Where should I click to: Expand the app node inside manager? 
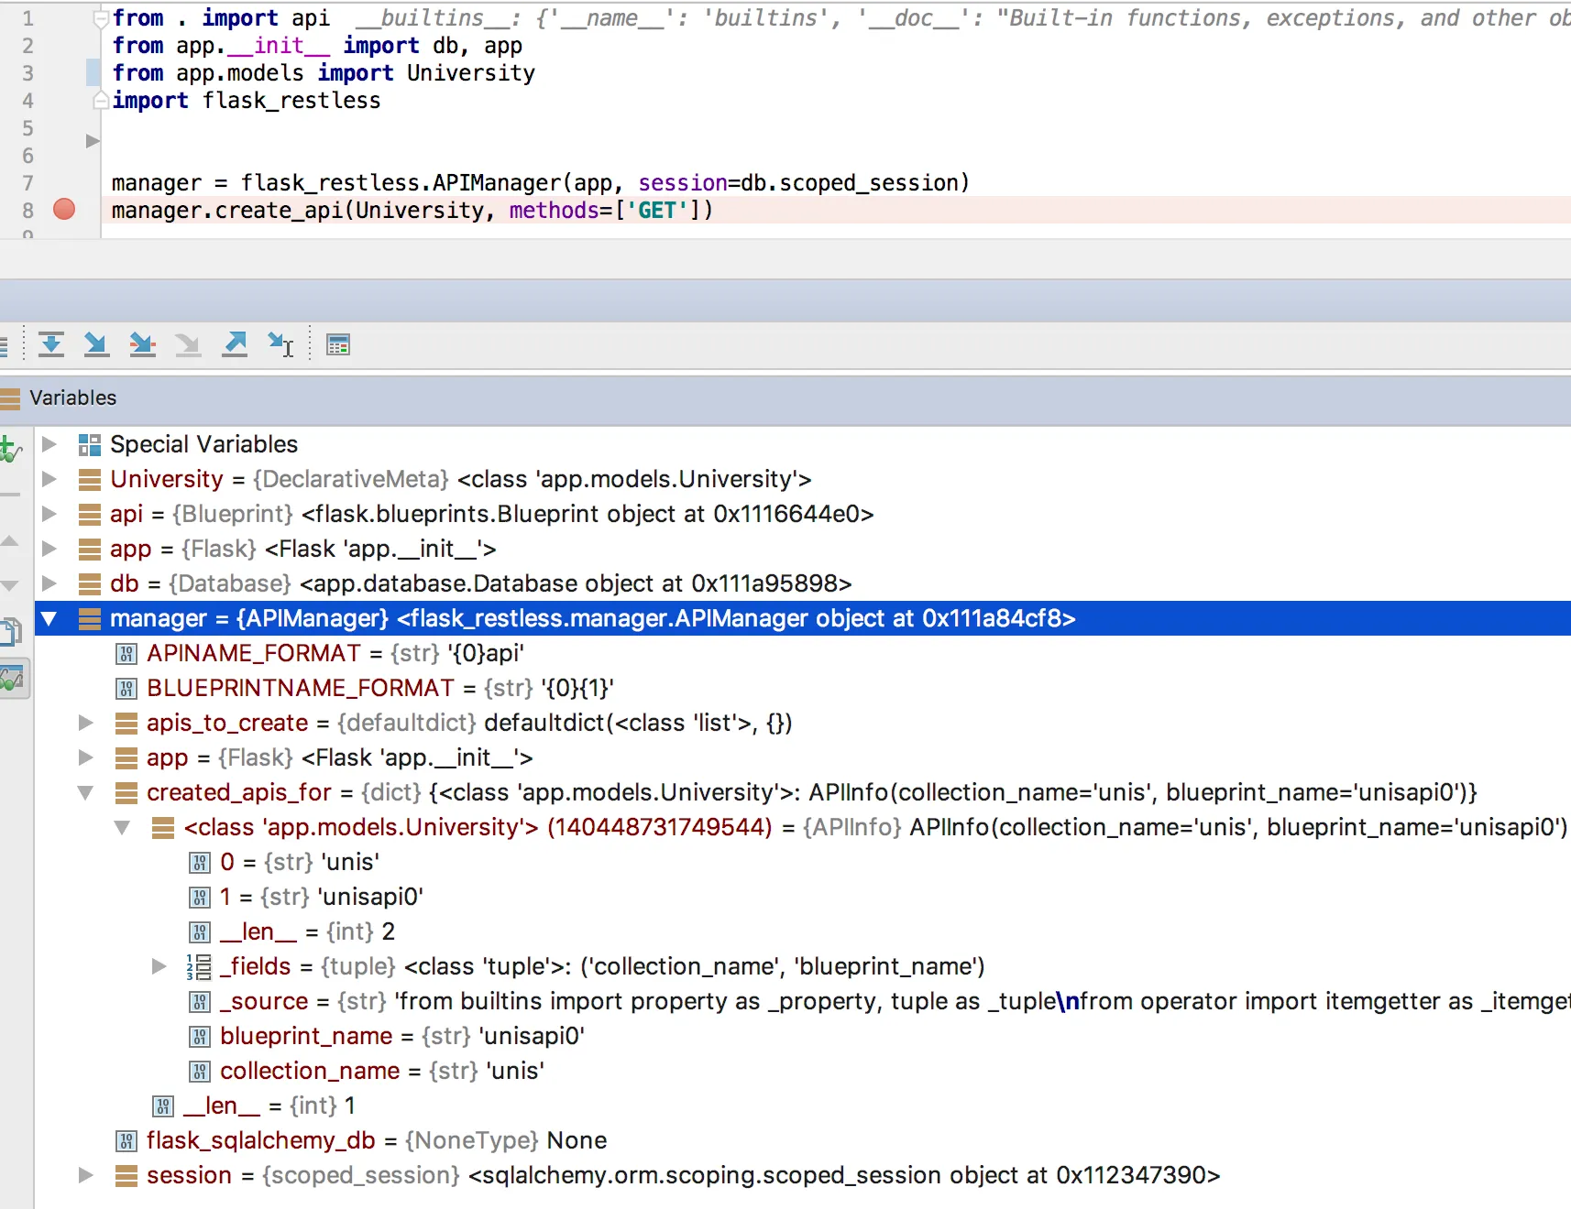(86, 757)
